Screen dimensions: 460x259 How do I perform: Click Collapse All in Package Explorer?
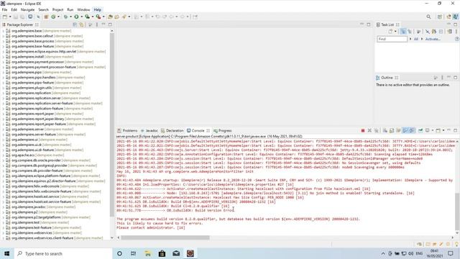tap(75, 24)
